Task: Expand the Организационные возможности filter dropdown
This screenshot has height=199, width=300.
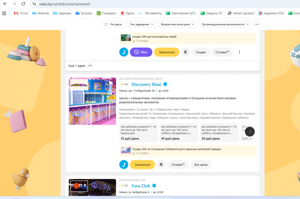Action: [225, 24]
